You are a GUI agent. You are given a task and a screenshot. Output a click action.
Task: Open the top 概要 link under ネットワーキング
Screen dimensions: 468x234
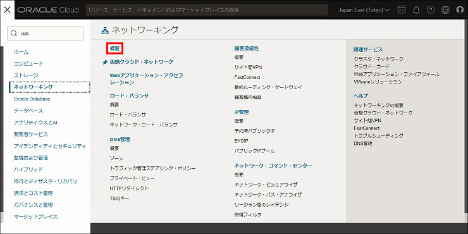pos(114,48)
